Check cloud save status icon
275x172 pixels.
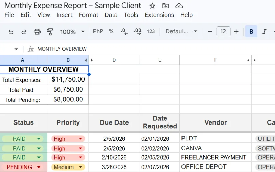tap(179, 6)
